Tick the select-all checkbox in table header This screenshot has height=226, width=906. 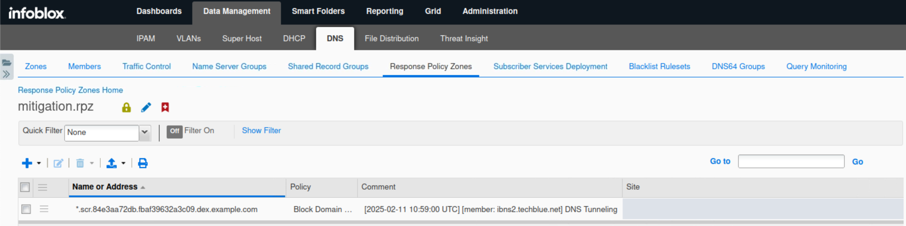(x=25, y=187)
